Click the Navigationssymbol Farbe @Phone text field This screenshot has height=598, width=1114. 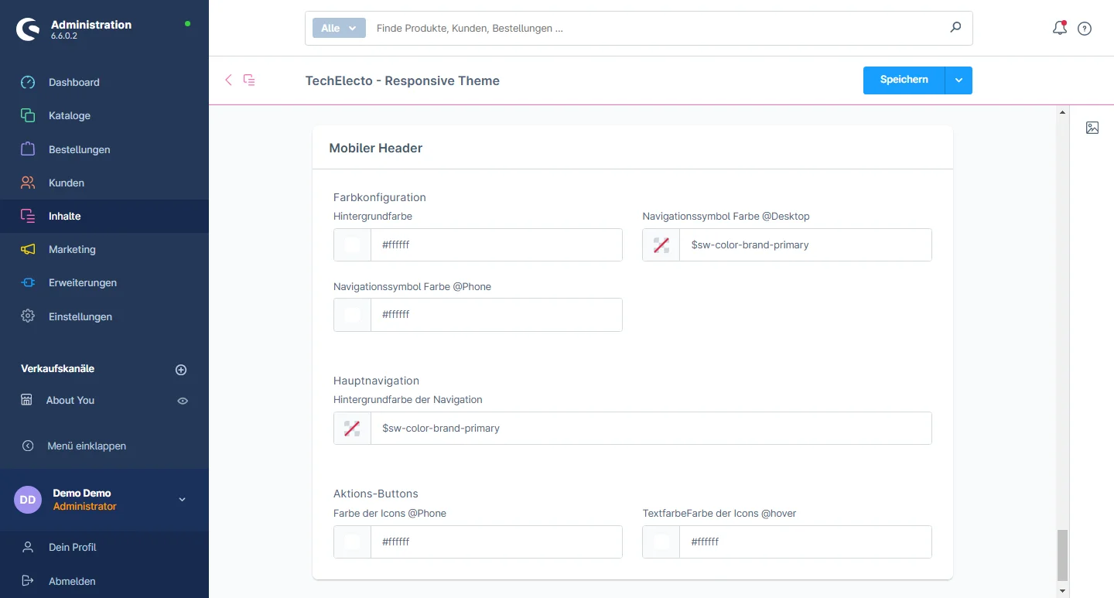coord(496,315)
